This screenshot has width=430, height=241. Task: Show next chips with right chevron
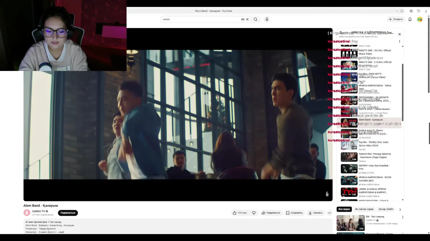400,209
